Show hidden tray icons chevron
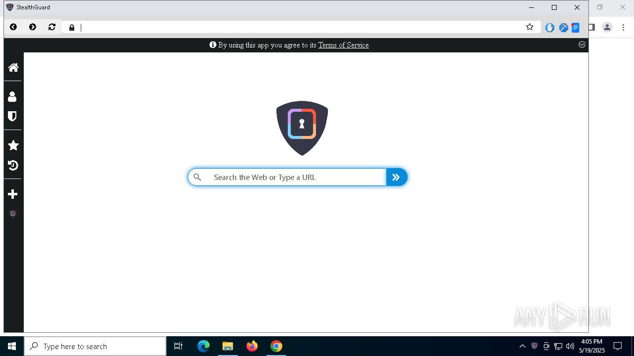 point(523,346)
